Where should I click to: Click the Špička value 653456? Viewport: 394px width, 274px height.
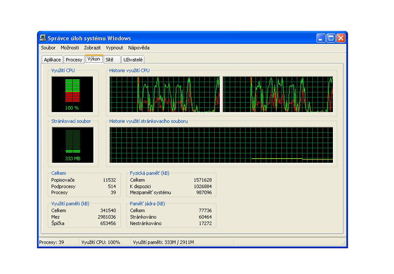point(108,223)
